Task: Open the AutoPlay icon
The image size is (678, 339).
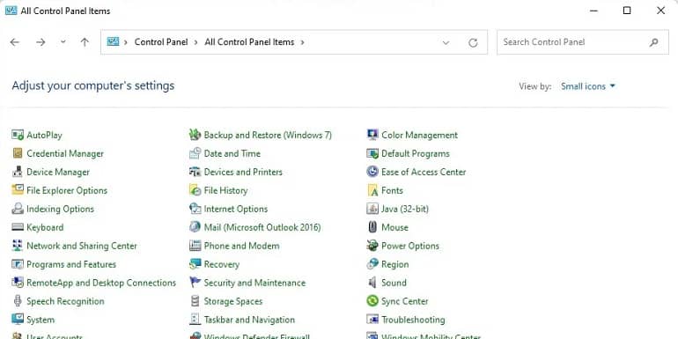Action: [18, 136]
